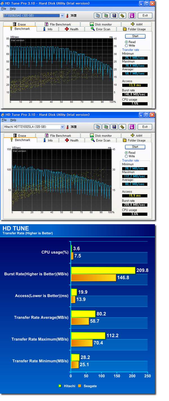169x401 pixels.
Task: Thermometer temperature icon in Seagate ST3320620AS window
Action: click(67, 16)
